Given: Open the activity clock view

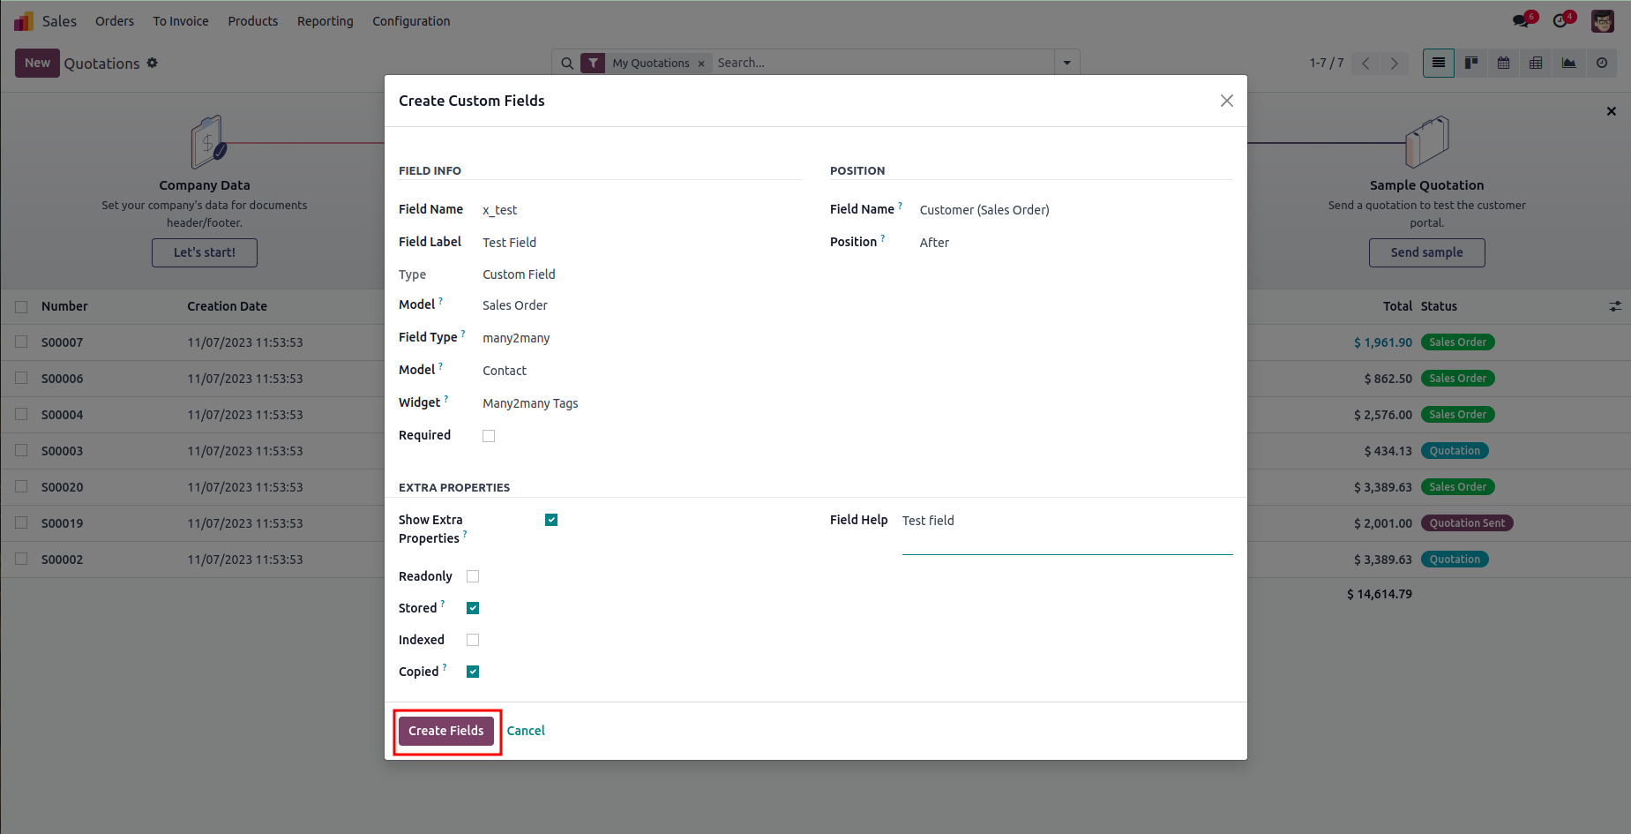Looking at the screenshot, I should click(1602, 63).
